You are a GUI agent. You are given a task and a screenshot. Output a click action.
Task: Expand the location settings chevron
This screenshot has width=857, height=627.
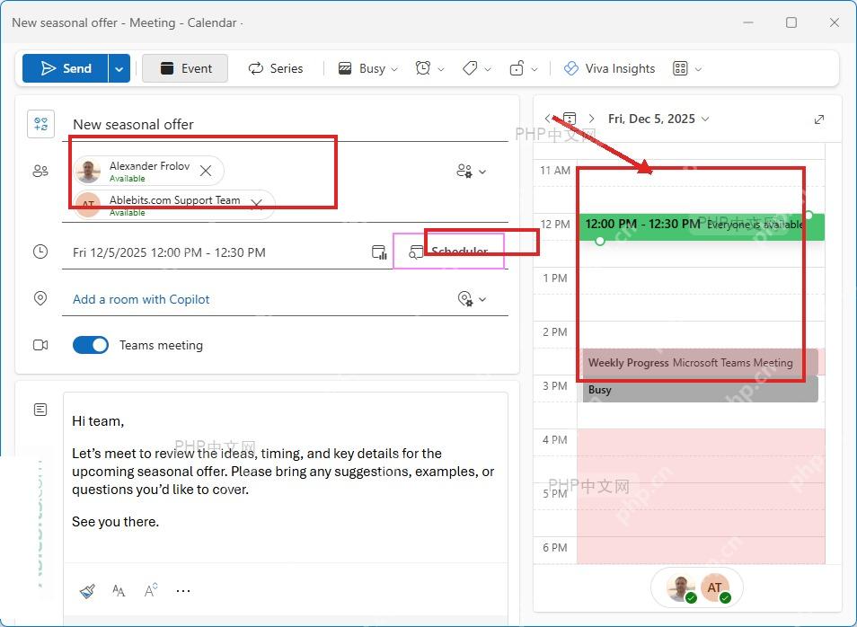coord(482,299)
